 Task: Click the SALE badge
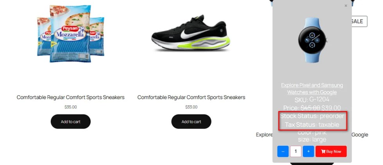[x=357, y=22]
